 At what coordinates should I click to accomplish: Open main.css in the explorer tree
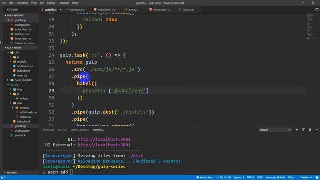point(22,75)
